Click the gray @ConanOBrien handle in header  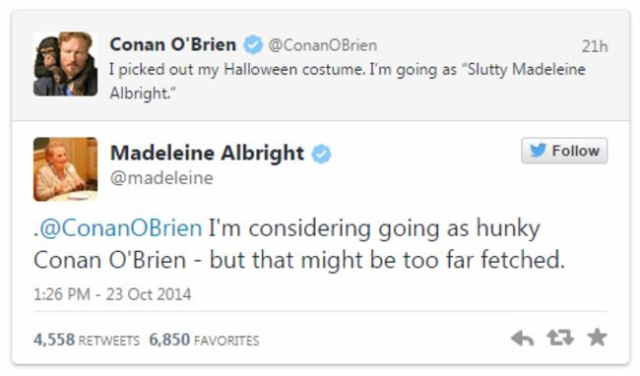322,45
